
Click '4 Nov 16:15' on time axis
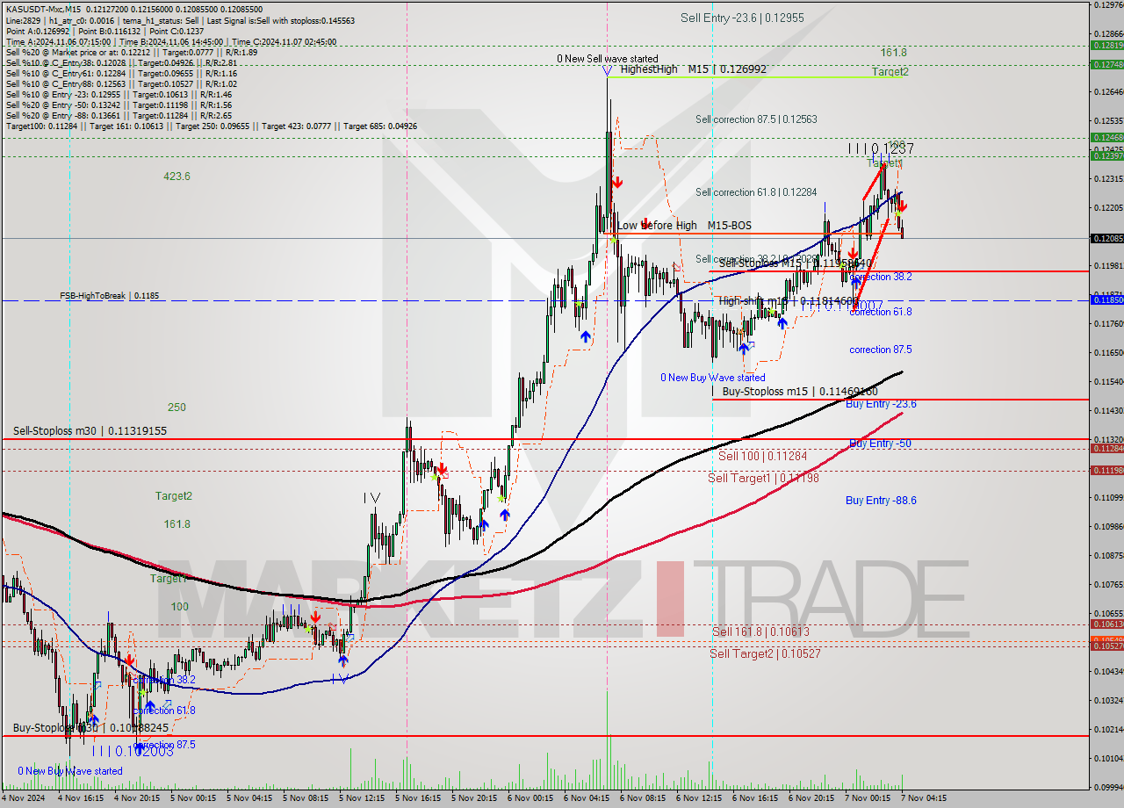click(x=81, y=798)
